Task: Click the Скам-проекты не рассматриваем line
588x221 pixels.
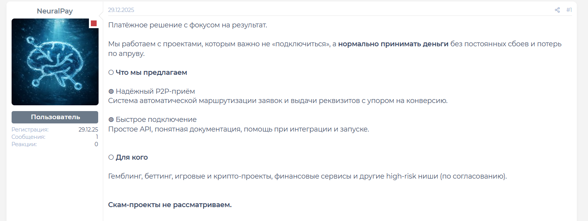Action: pos(170,205)
